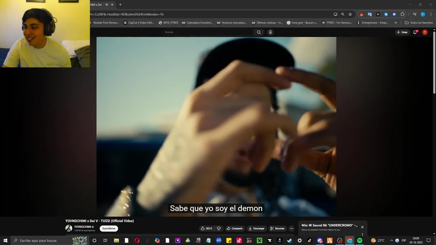Open Steam from taskbar
This screenshot has height=245, width=436.
click(x=290, y=241)
